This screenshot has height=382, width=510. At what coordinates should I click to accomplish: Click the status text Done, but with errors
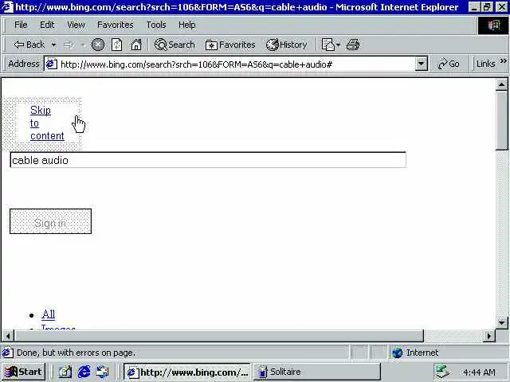pyautogui.click(x=76, y=353)
